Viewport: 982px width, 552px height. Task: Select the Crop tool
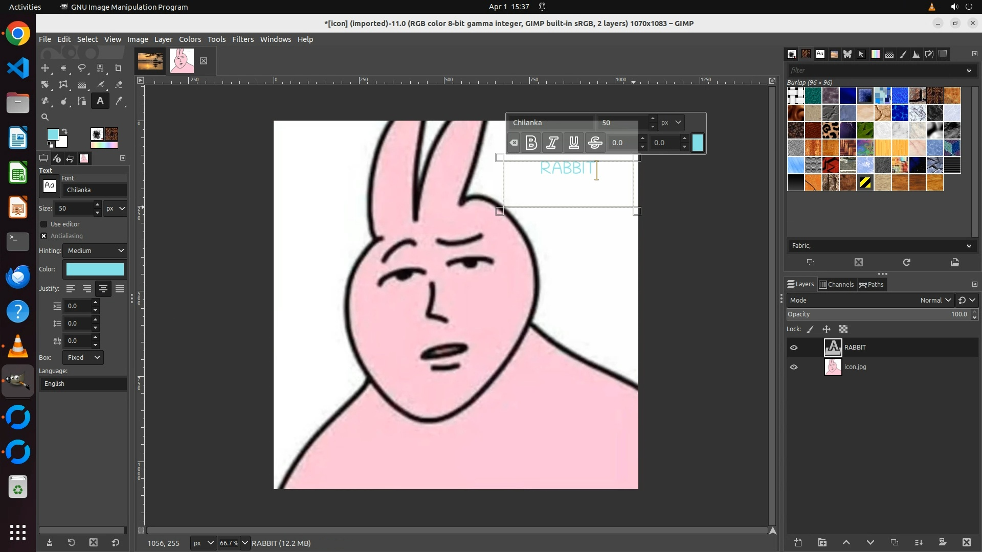[x=119, y=68]
